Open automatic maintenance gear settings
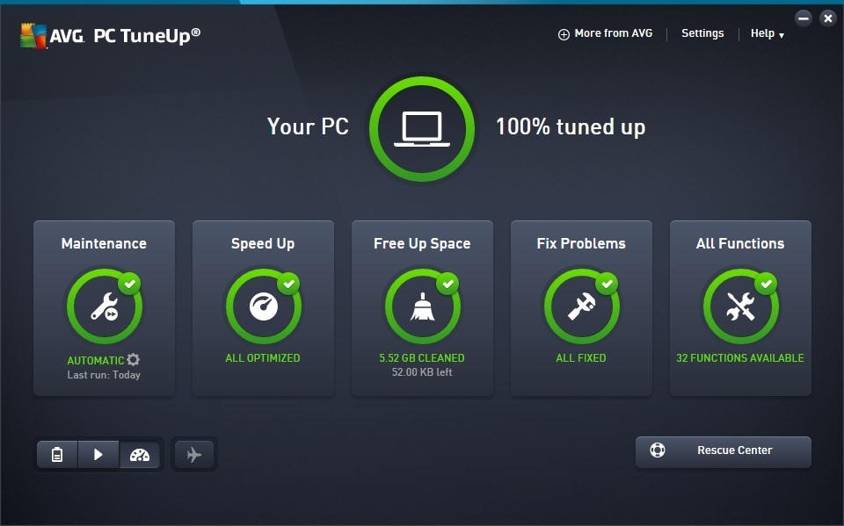Screen dimensions: 844x526 coord(134,359)
